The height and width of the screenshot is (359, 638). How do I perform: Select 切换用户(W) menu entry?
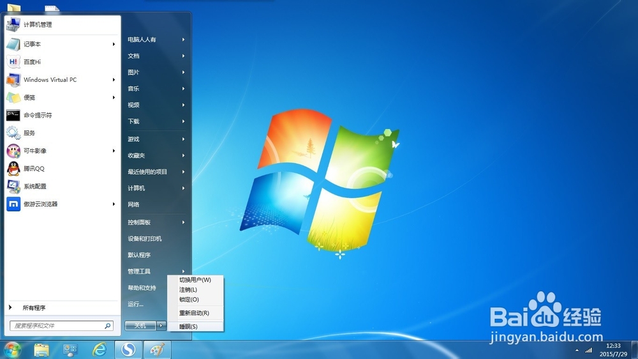195,280
